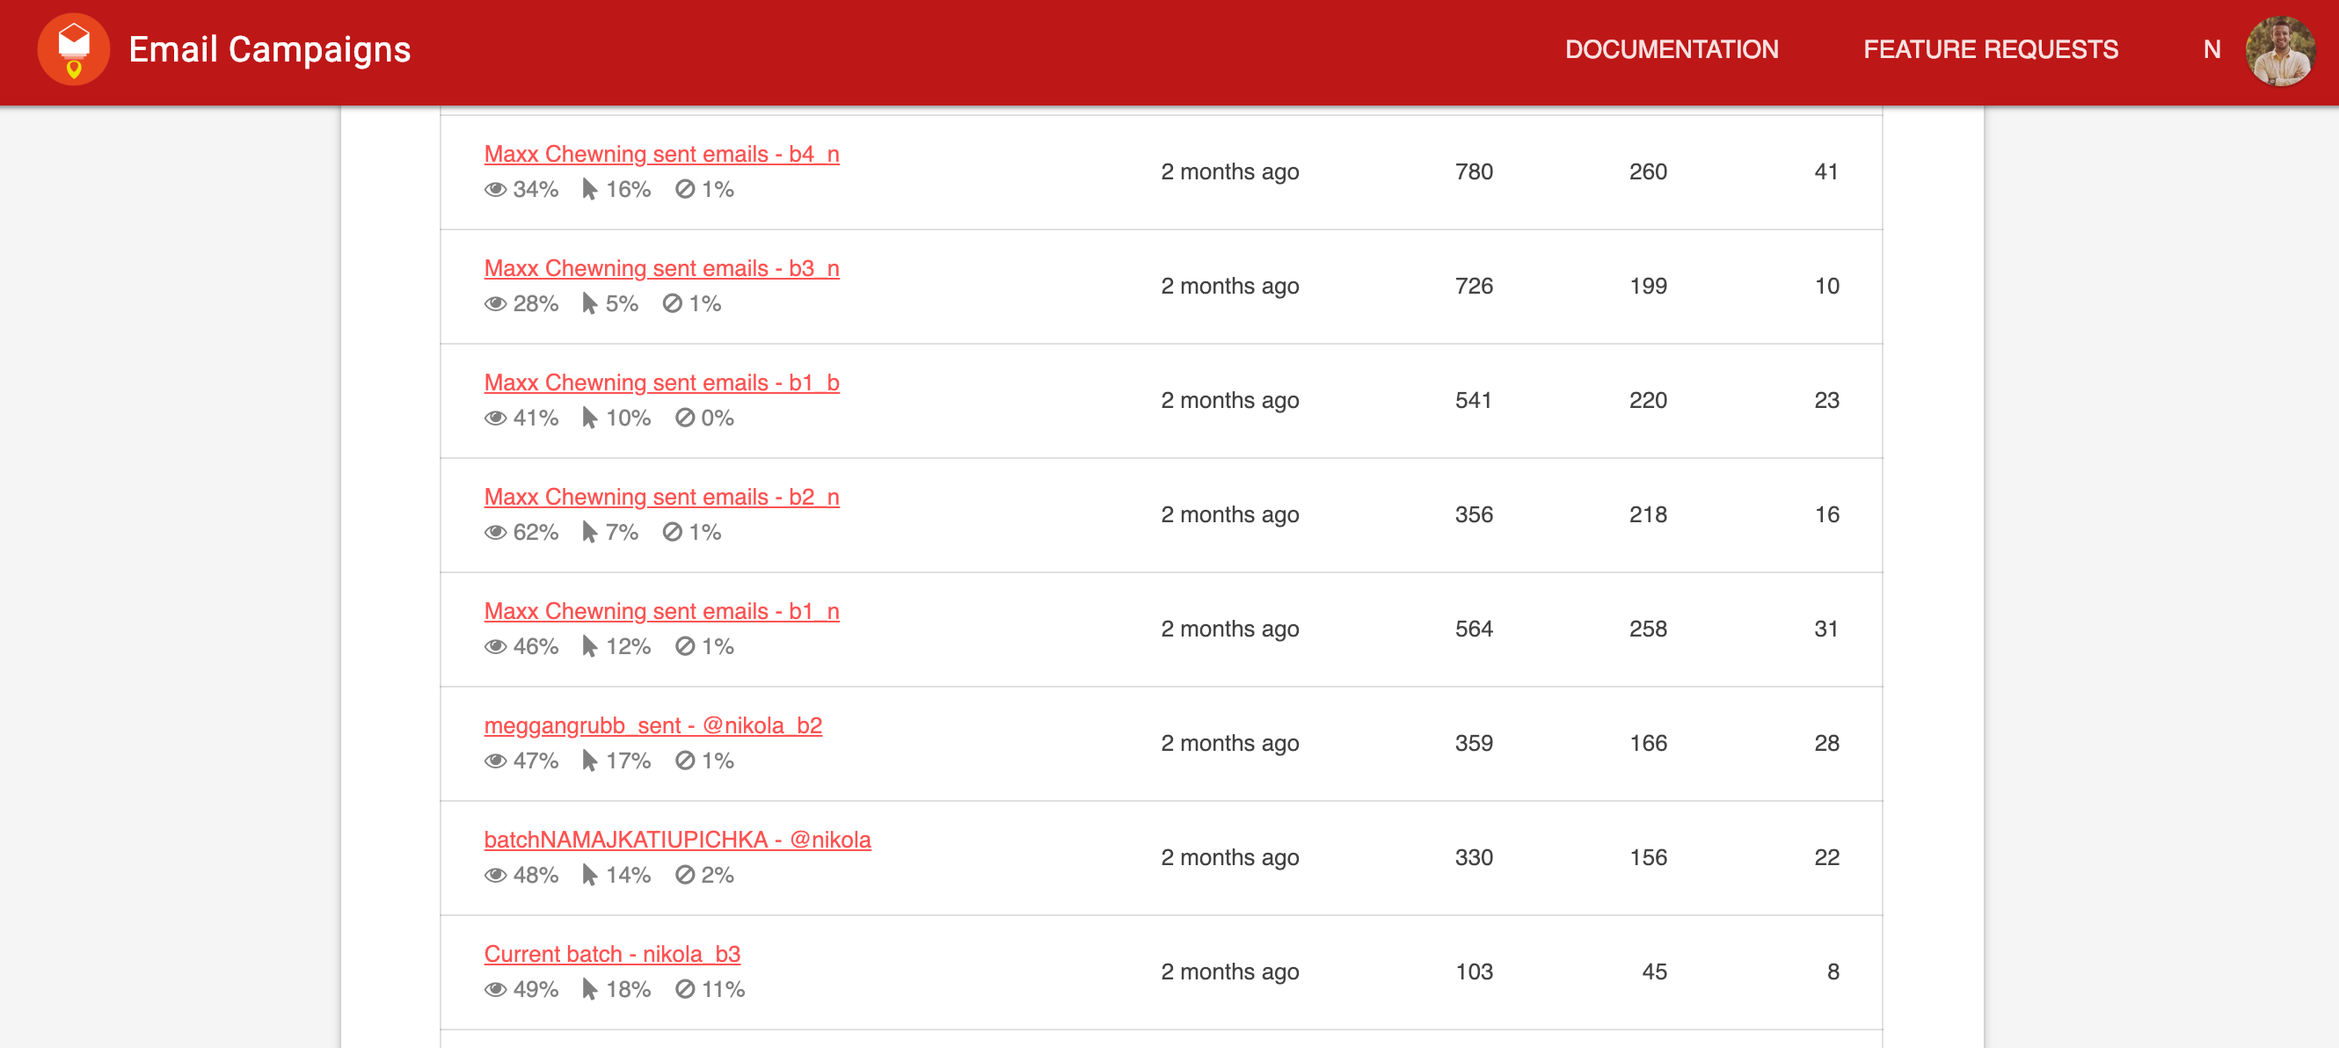Open the Feature Requests menu item
The height and width of the screenshot is (1048, 2339).
1990,50
